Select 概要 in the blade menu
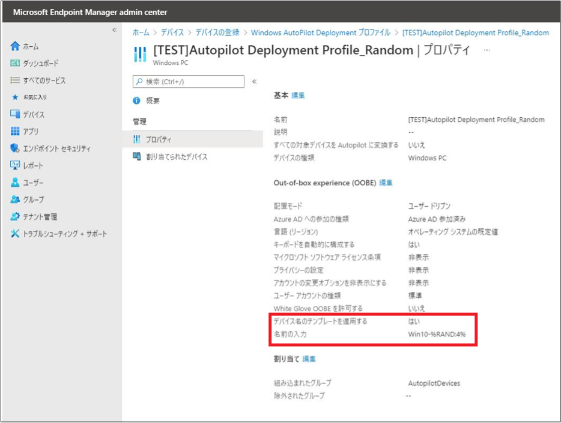 [153, 101]
